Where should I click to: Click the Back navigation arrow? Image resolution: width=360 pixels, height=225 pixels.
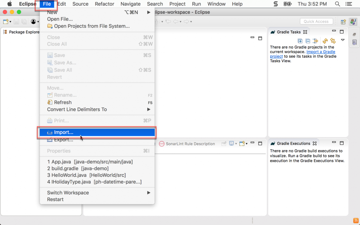(x=176, y=22)
